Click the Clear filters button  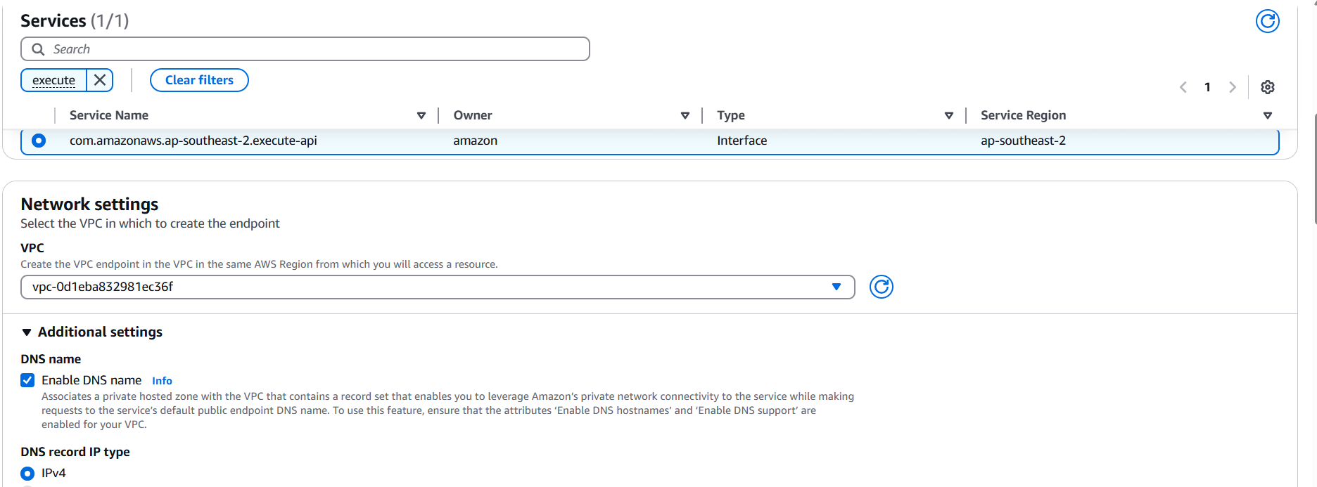pos(199,80)
